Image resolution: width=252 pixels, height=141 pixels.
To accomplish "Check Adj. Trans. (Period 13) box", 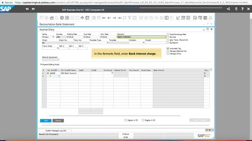I will tap(168, 40).
